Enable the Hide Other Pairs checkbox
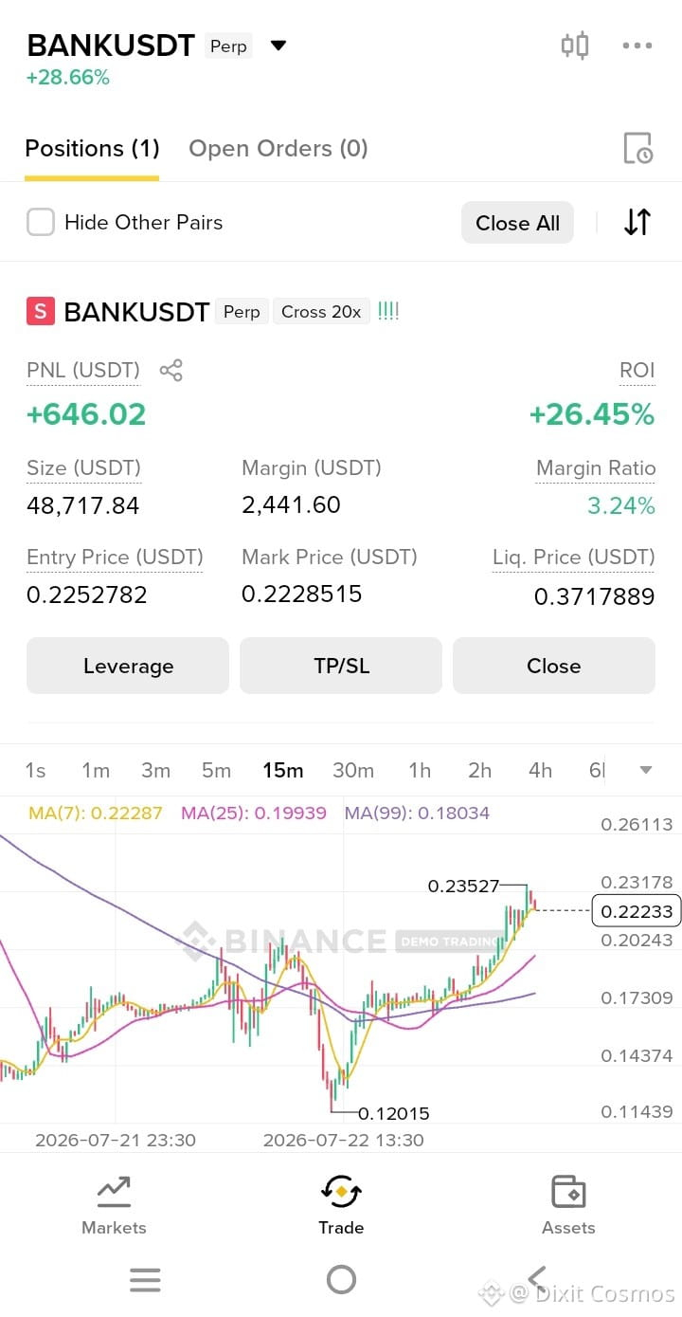 [40, 223]
